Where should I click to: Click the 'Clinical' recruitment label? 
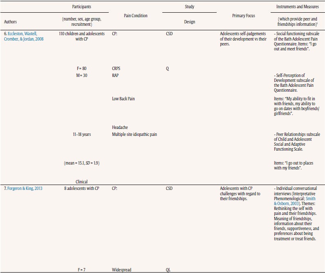(82, 181)
